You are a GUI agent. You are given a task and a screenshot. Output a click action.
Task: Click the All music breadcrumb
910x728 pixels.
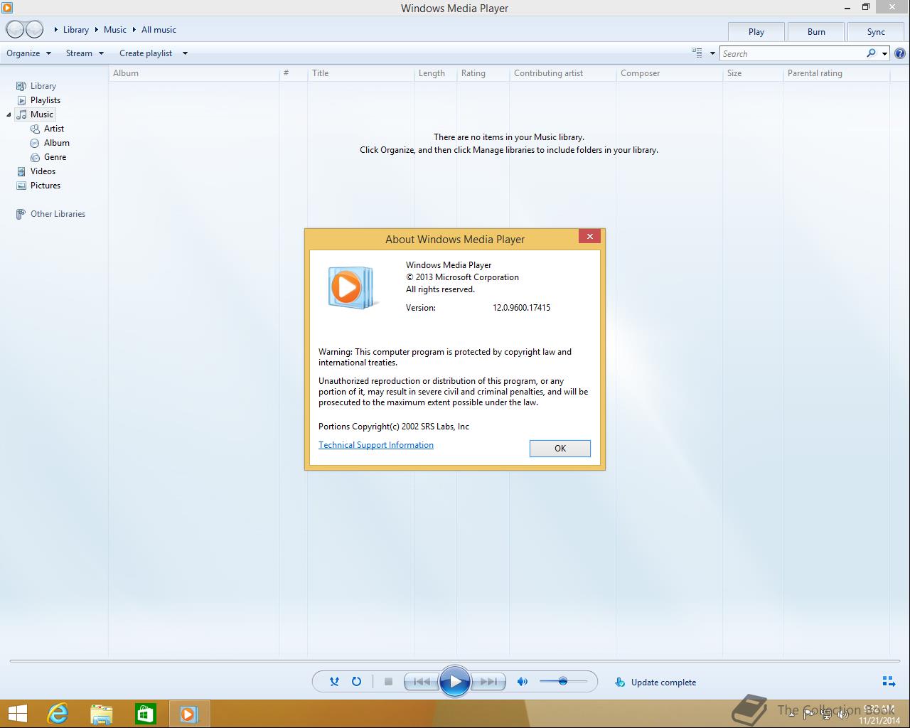(x=159, y=30)
